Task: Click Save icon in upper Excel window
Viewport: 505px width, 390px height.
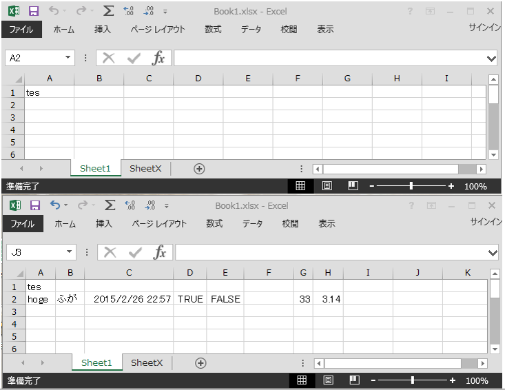Action: pos(34,11)
